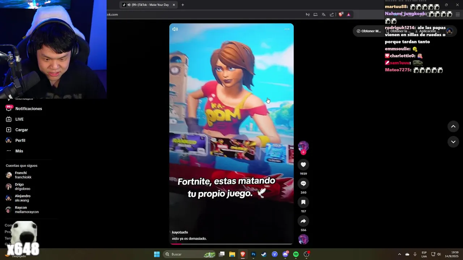Open Steam from the taskbar
The image size is (463, 260).
[x=264, y=254]
